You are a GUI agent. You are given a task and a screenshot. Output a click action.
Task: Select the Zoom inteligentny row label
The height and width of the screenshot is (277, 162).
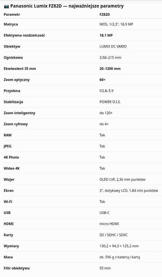click(x=19, y=113)
